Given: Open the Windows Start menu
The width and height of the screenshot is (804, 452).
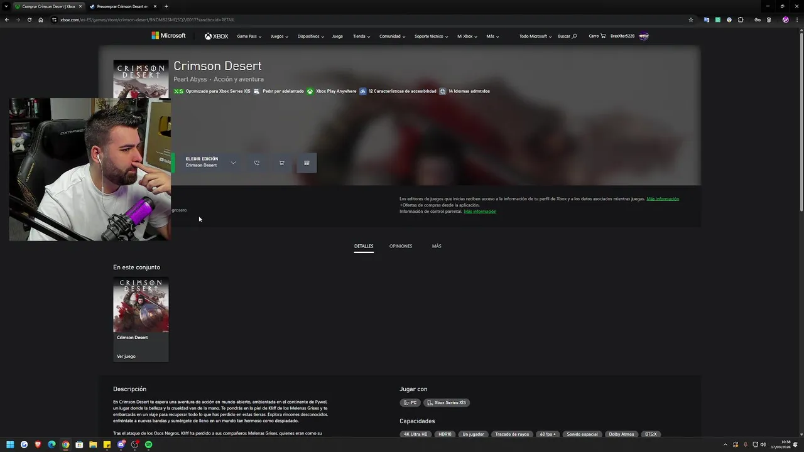Looking at the screenshot, I should click(10, 444).
